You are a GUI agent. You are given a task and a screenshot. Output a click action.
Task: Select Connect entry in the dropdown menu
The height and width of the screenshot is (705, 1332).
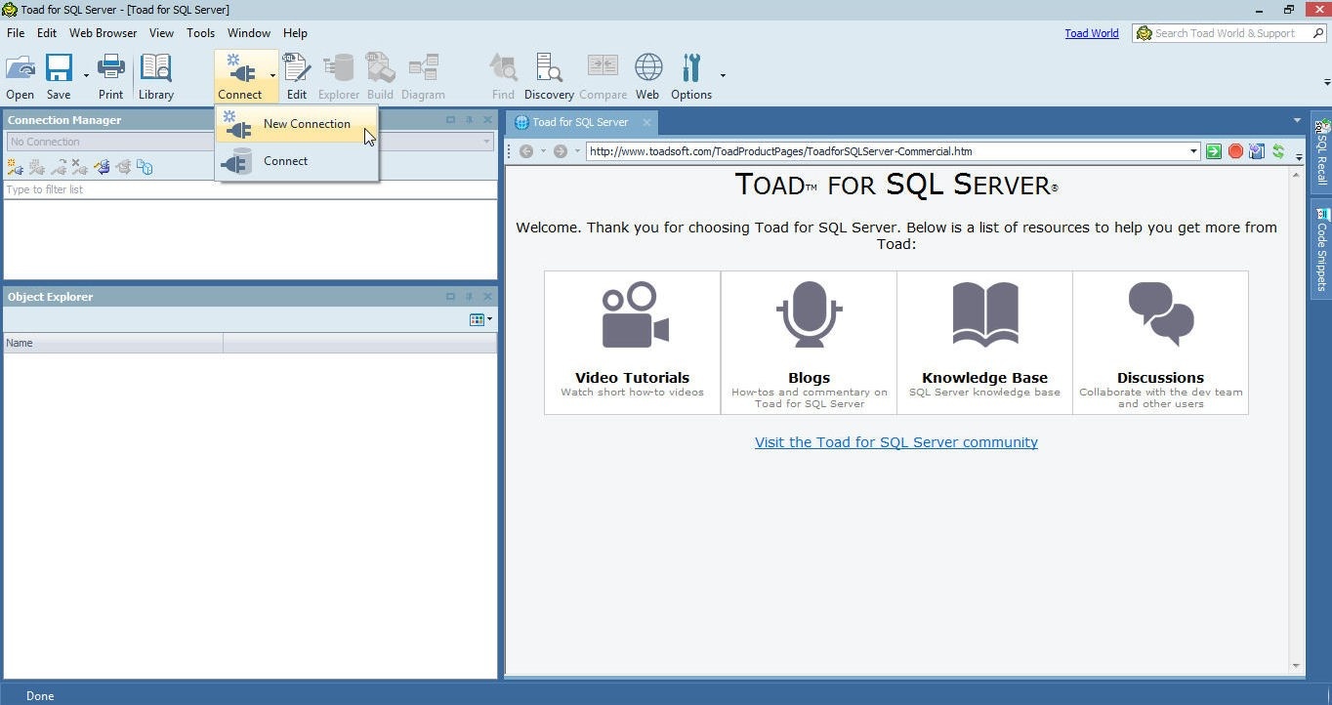pyautogui.click(x=297, y=161)
